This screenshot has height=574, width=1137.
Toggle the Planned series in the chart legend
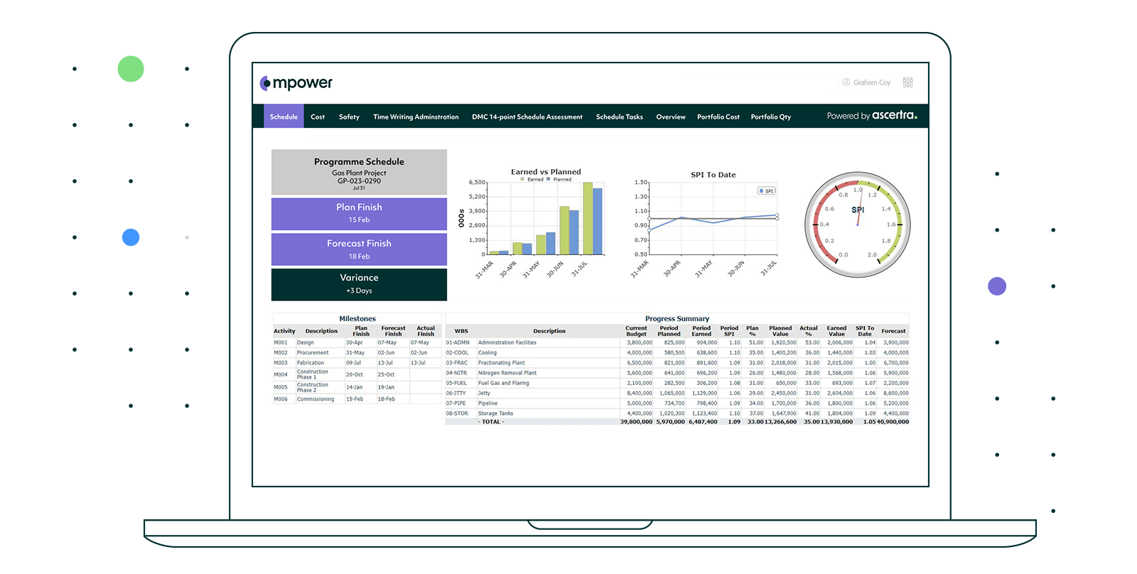(559, 180)
